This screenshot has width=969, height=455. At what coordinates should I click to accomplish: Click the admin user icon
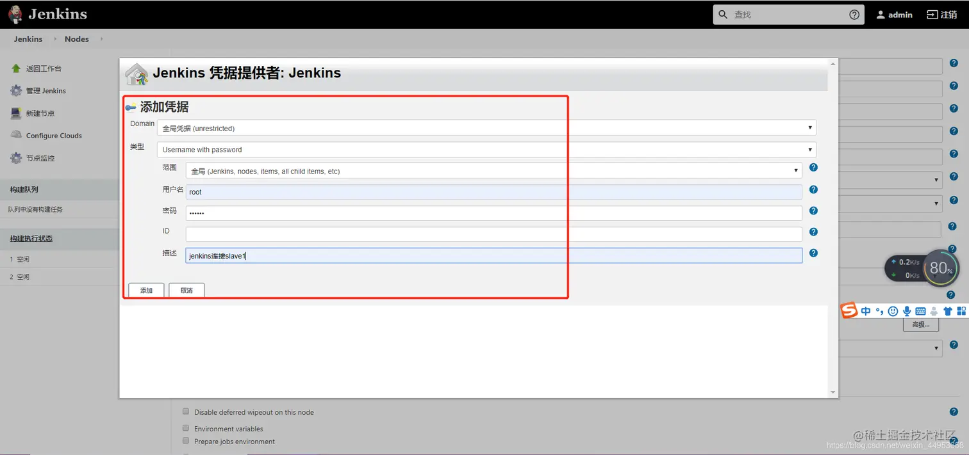[x=881, y=15]
